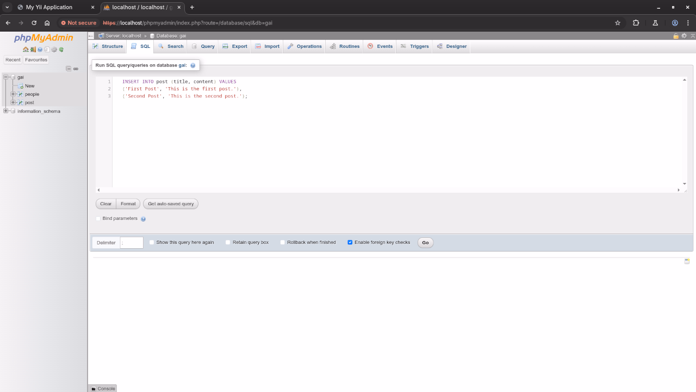Click the Delimiter input field
Screen dimensions: 696x392
tap(132, 243)
